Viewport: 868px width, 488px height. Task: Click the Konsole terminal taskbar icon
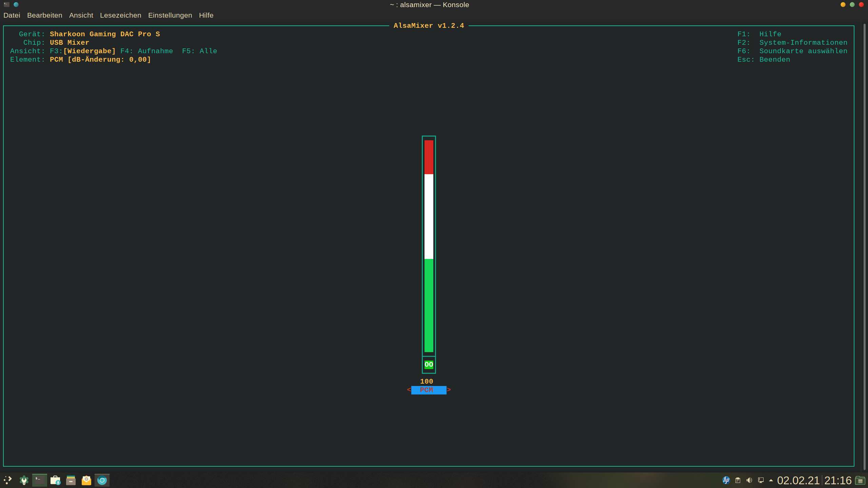tap(39, 480)
